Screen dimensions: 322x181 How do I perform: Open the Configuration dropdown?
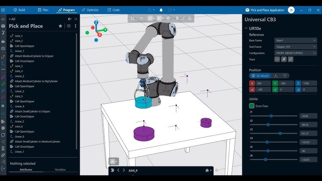click(x=296, y=53)
